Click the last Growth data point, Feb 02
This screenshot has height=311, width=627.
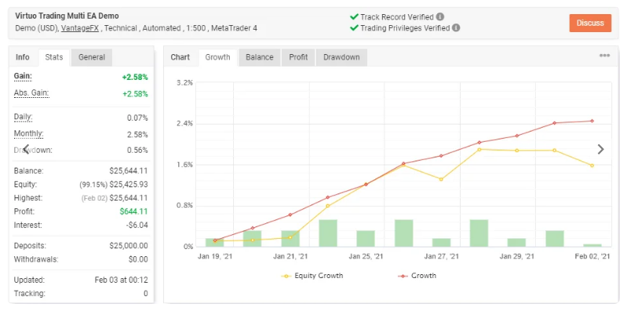click(x=592, y=121)
